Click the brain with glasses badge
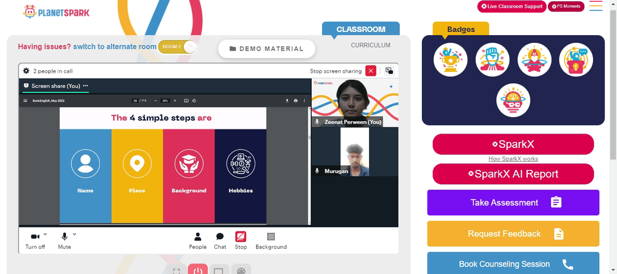This screenshot has width=617, height=274. [x=513, y=100]
